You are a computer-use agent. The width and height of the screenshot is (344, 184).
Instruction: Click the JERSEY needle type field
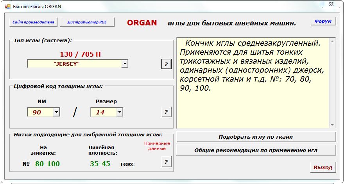[74, 64]
